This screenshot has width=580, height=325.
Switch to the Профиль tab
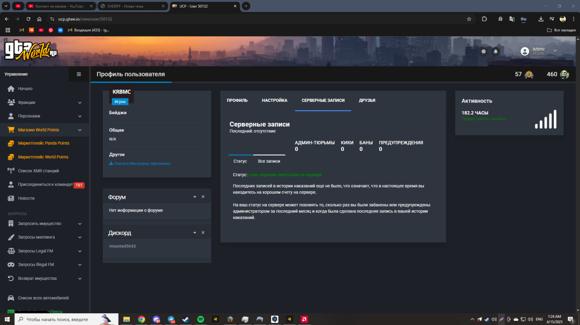point(237,100)
